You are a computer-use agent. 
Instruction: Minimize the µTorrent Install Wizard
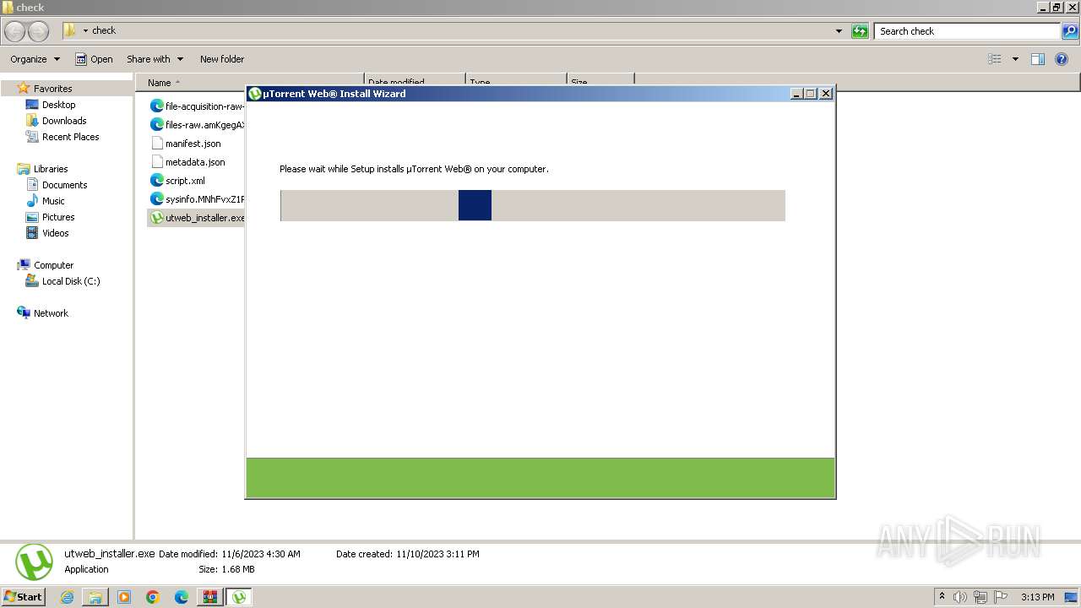click(x=796, y=94)
